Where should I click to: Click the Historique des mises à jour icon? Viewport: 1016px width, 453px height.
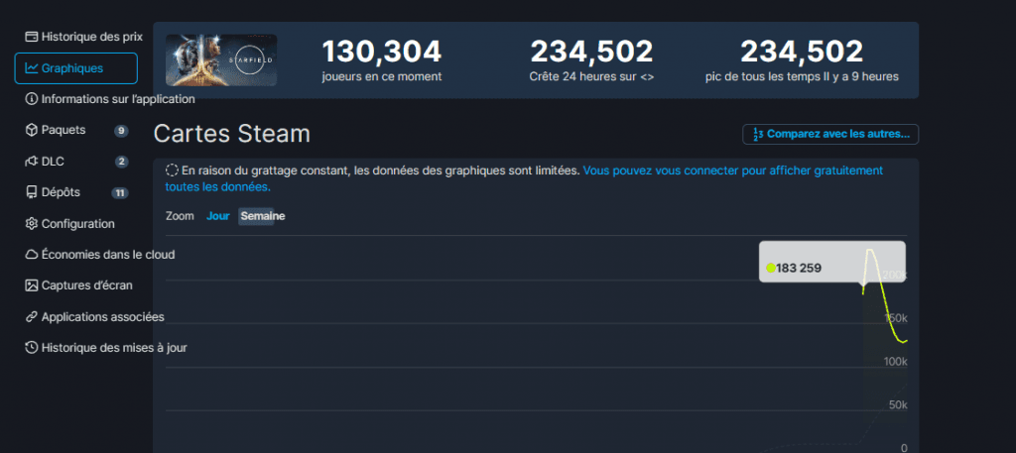32,348
